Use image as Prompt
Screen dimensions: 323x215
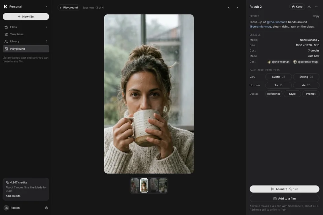pyautogui.click(x=311, y=94)
